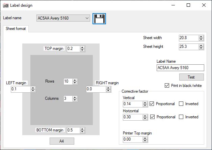Click the Test button
This screenshot has height=150, width=212.
pyautogui.click(x=191, y=77)
